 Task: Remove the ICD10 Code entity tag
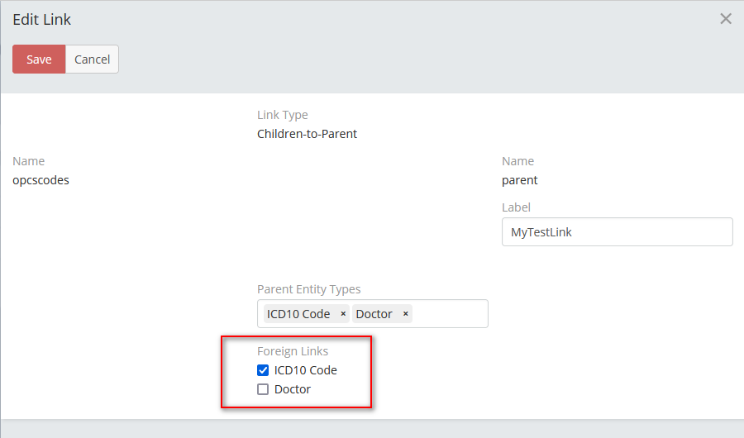click(343, 314)
